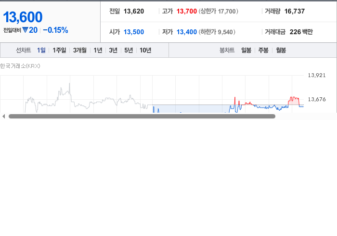This screenshot has height=236, width=337.
Task: Click the 13,676 axis label
Action: click(317, 99)
